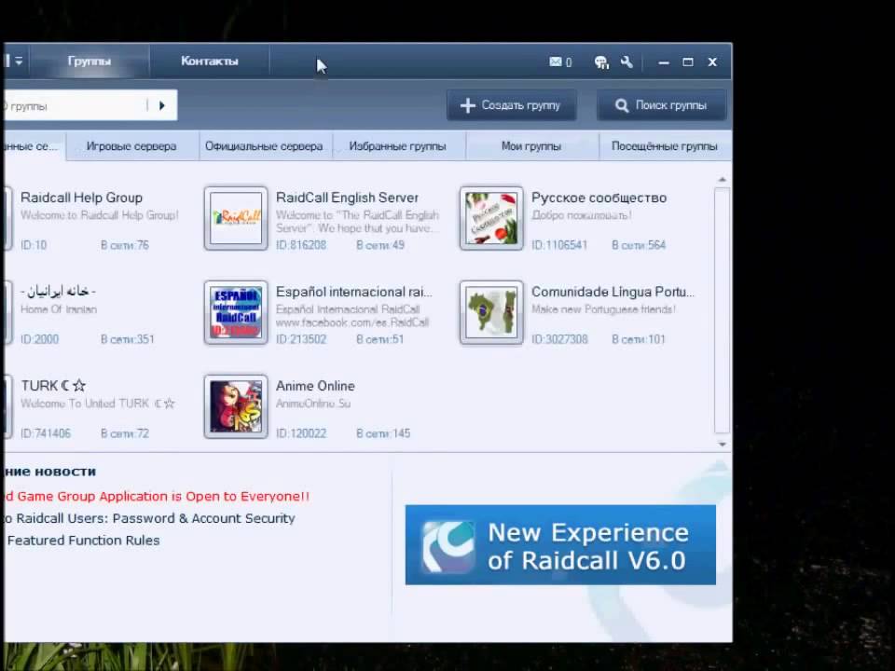Click the magnifier in Поиск группы

point(622,105)
